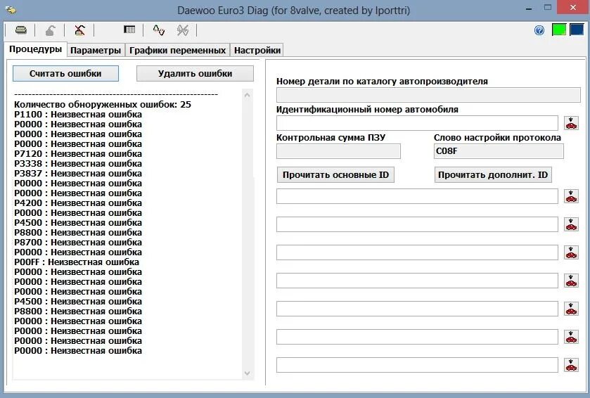The width and height of the screenshot is (590, 398).
Task: Click the grayed padlock icon in the toolbar
Action: tap(50, 30)
